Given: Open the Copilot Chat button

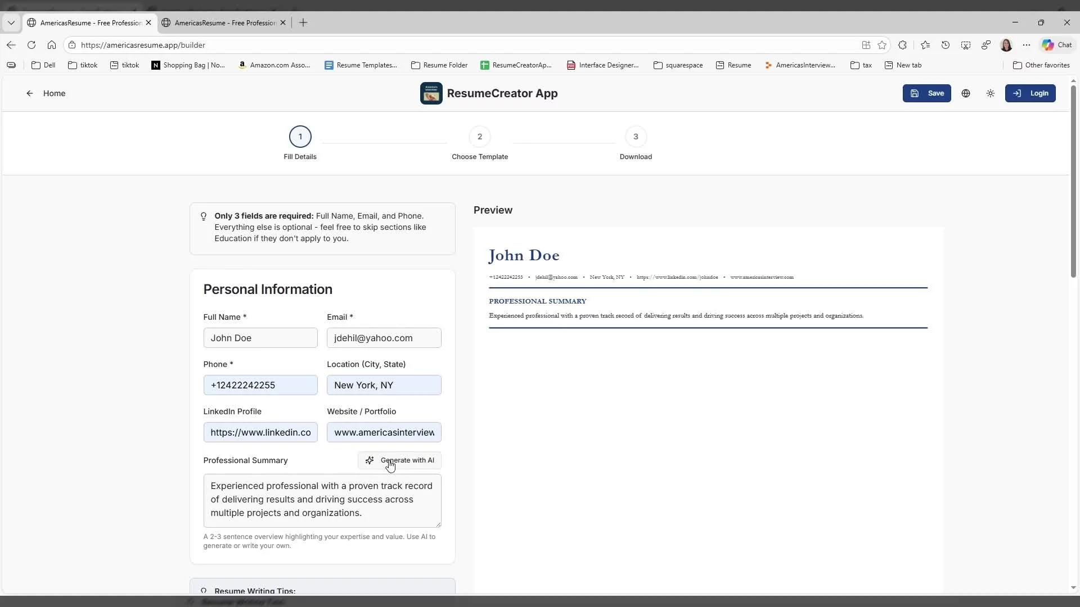Looking at the screenshot, I should tap(1057, 45).
